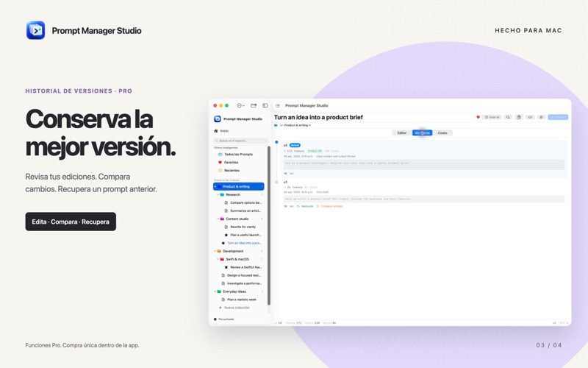
Task: Click the app icon in the sidebar header
Action: tap(217, 119)
